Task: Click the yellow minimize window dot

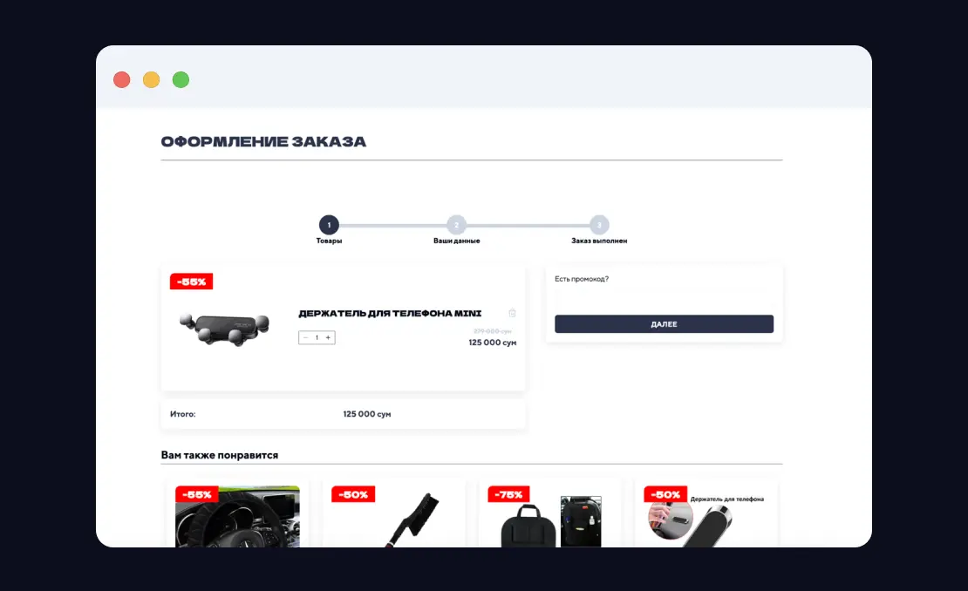Action: [151, 80]
